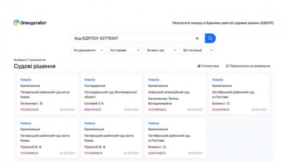Open case number 757/18806/23
The height and width of the screenshot is (165, 286).
(29, 153)
